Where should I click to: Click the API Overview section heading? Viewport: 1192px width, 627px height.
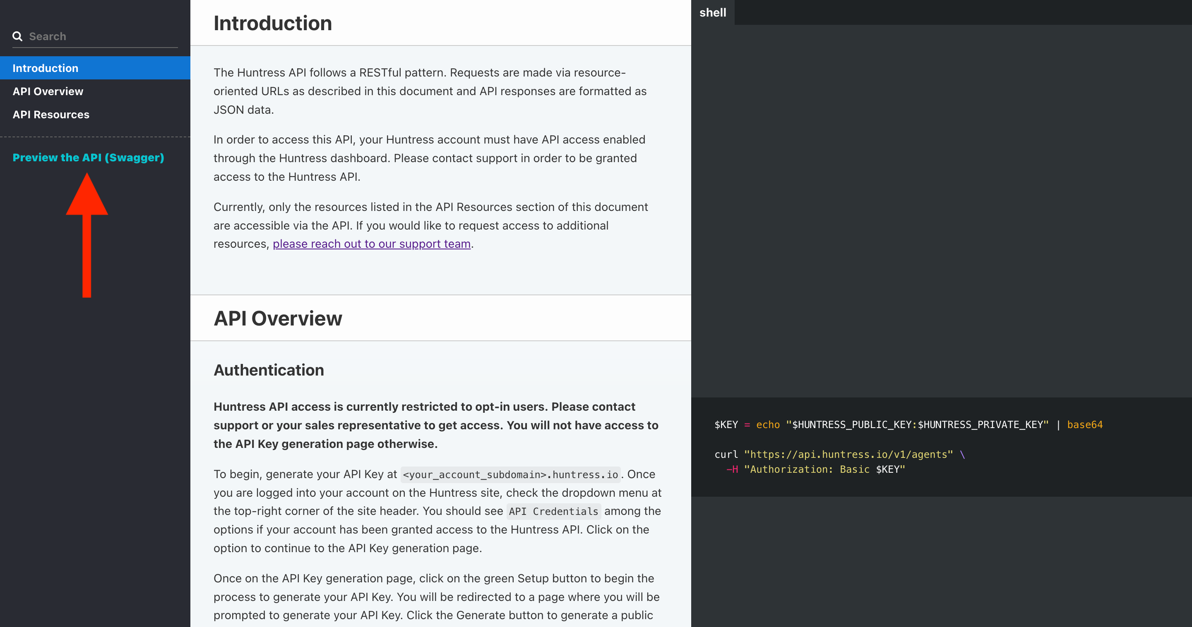tap(278, 318)
